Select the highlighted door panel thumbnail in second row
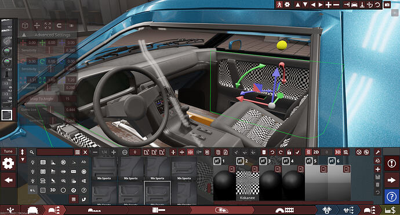This screenshot has width=400, height=215. pos(158,193)
